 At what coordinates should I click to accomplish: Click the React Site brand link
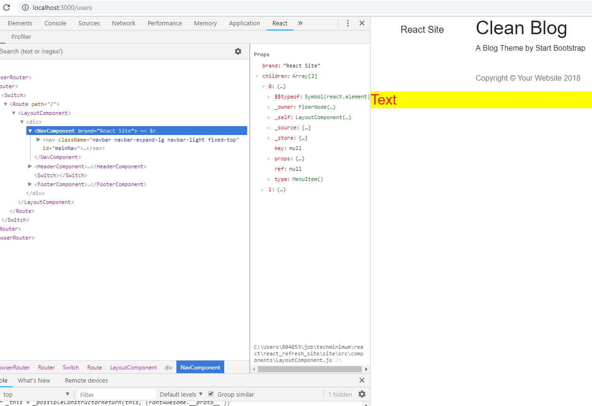[x=422, y=30]
